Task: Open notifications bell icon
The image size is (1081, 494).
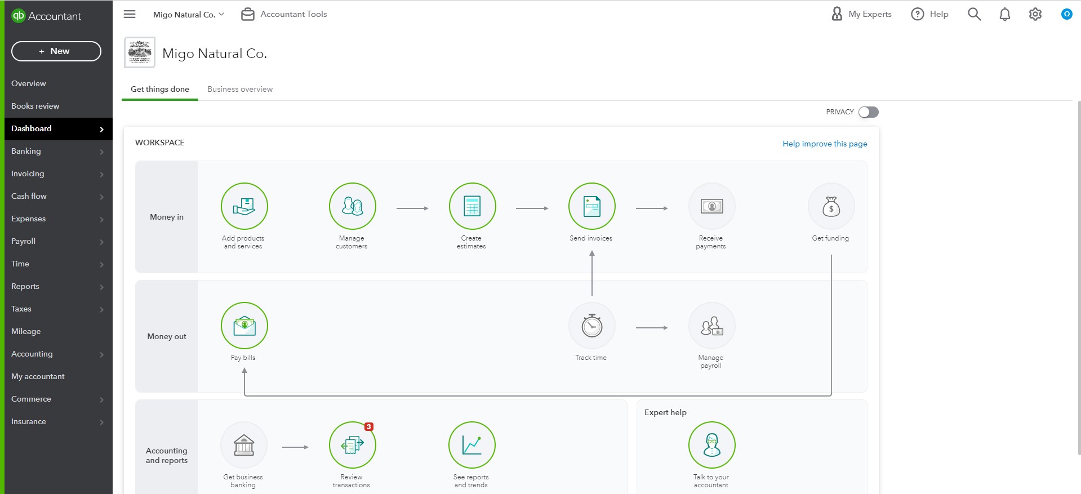Action: [1005, 14]
